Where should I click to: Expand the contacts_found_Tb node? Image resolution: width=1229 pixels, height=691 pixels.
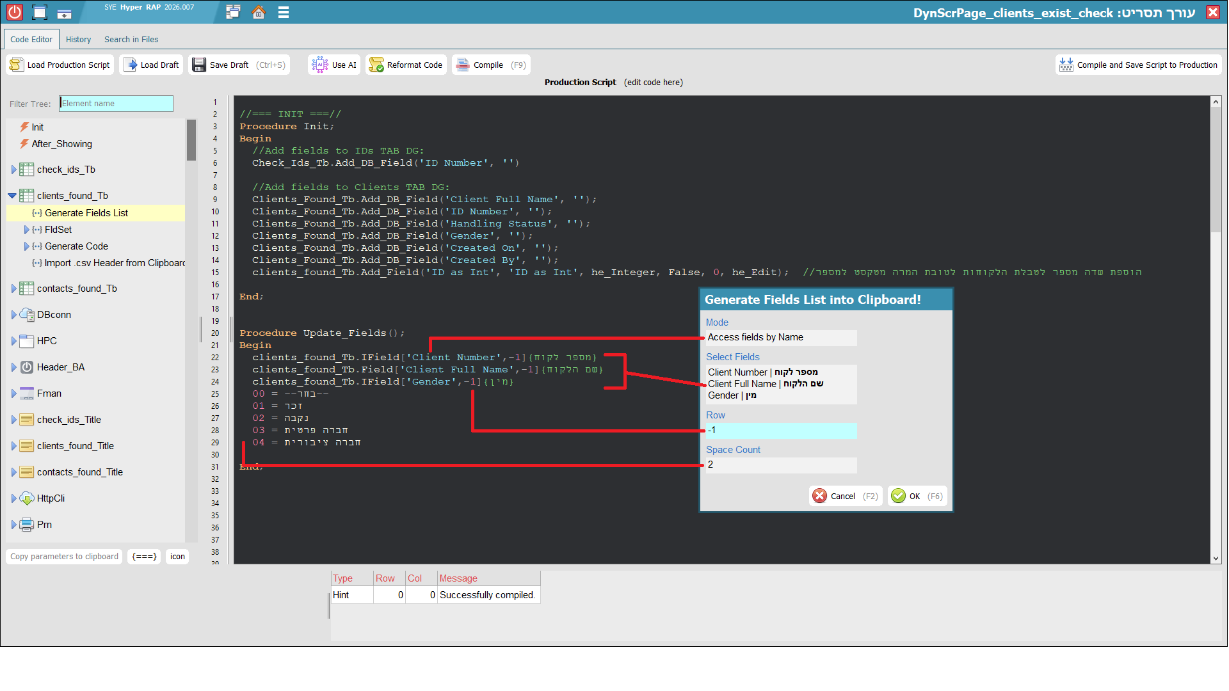click(14, 289)
